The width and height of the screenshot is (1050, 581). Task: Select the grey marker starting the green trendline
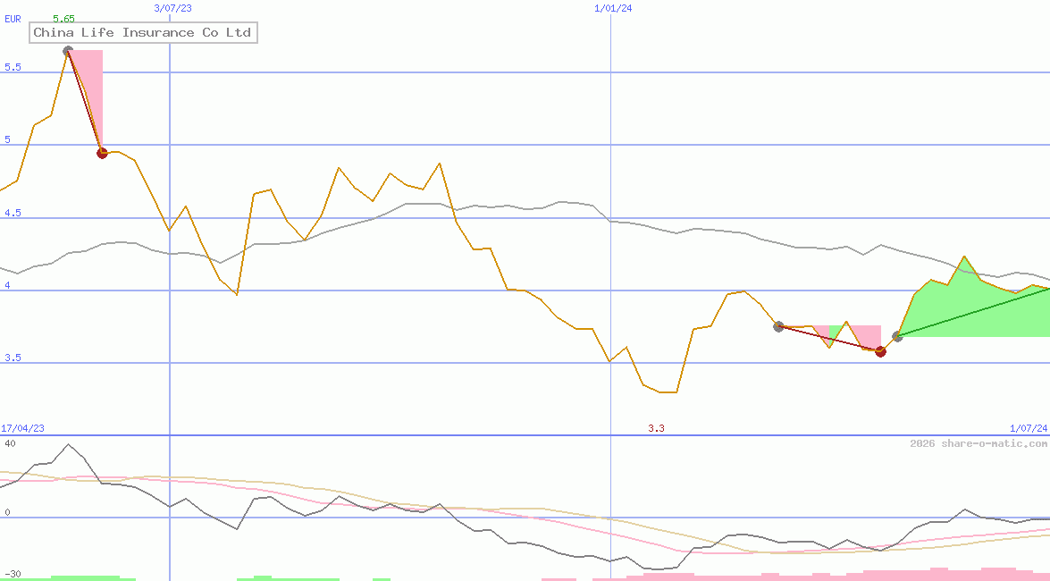pyautogui.click(x=897, y=336)
